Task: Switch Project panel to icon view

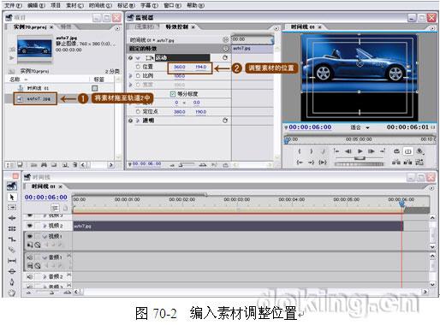Action: click(20, 165)
